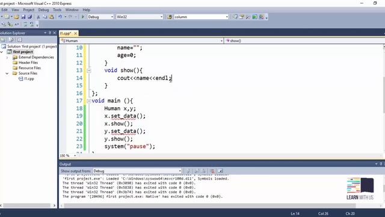Image resolution: width=385 pixels, height=217 pixels.
Task: Click the green start page icon in toolbar
Action: click(x=255, y=17)
